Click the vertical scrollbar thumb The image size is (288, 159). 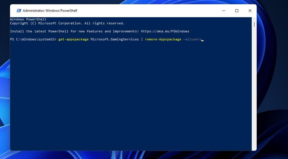pyautogui.click(x=254, y=25)
